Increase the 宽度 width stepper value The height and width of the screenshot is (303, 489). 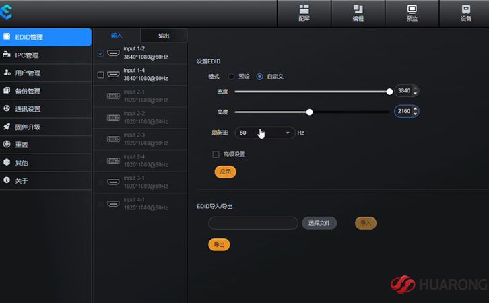[x=415, y=88]
